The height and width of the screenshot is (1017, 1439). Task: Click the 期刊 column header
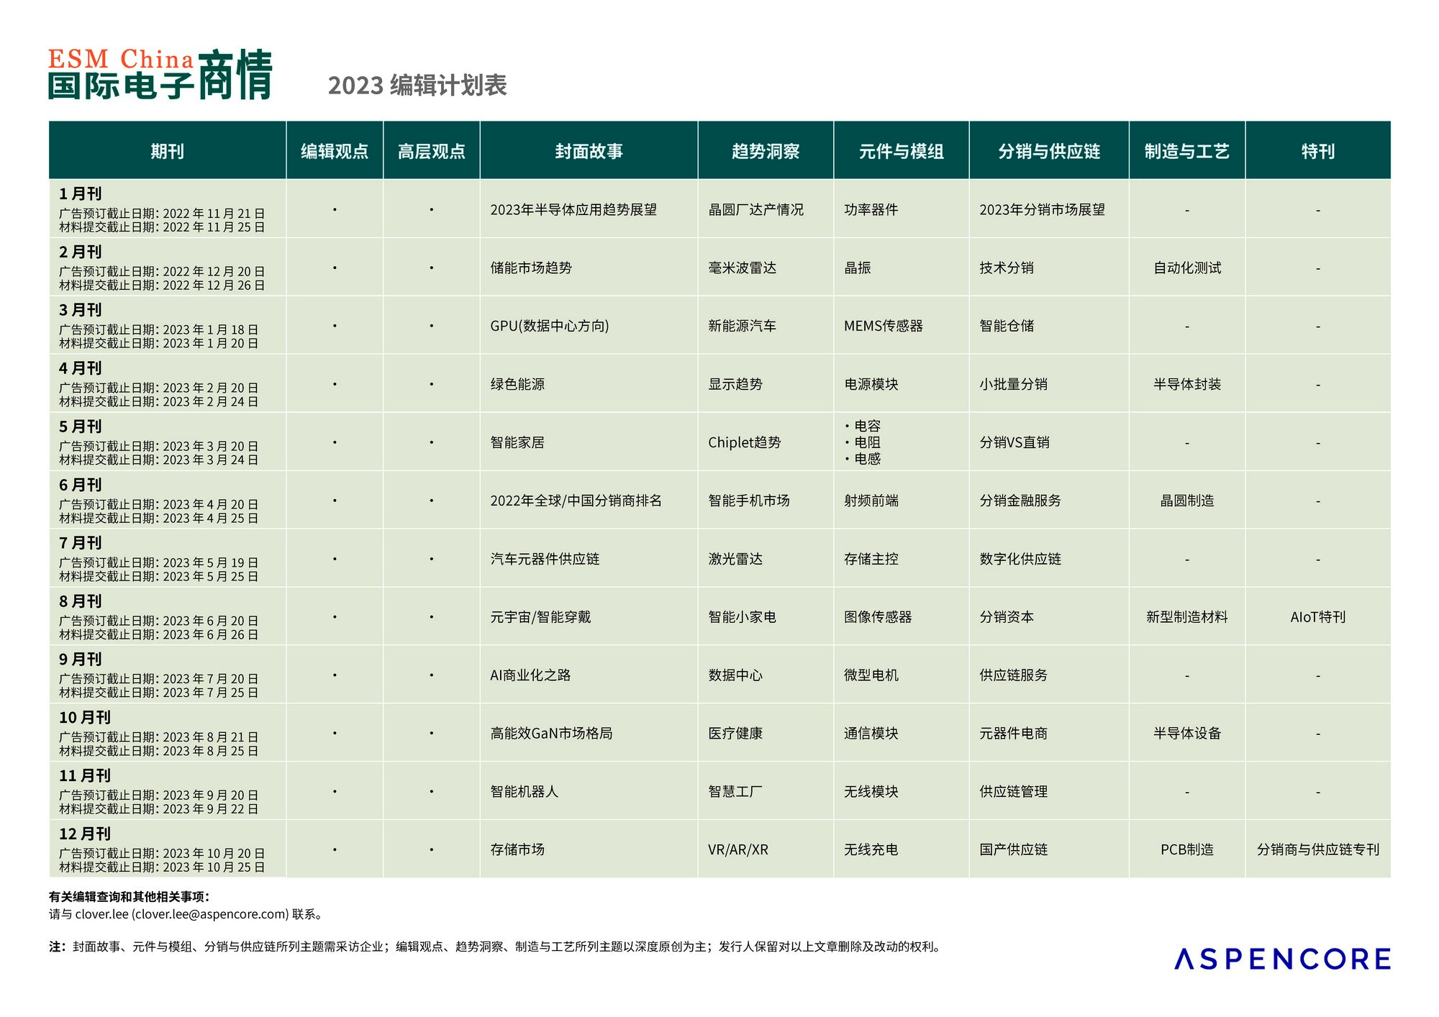(x=167, y=151)
